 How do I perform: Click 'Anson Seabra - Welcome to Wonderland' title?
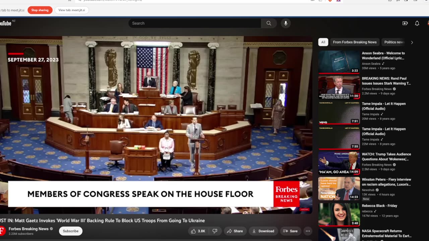(383, 56)
